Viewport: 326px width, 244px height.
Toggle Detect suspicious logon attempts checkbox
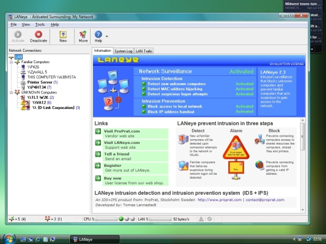tap(144, 94)
